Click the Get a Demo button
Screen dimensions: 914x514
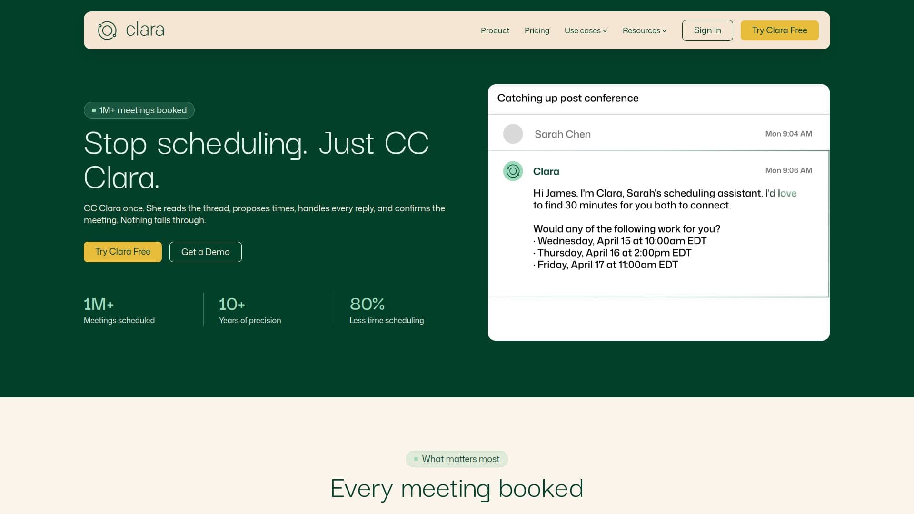(x=205, y=252)
